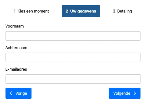Viewport: 146px width, 104px height.
Task: Select step number 1 in the wizard
Action: click(14, 11)
